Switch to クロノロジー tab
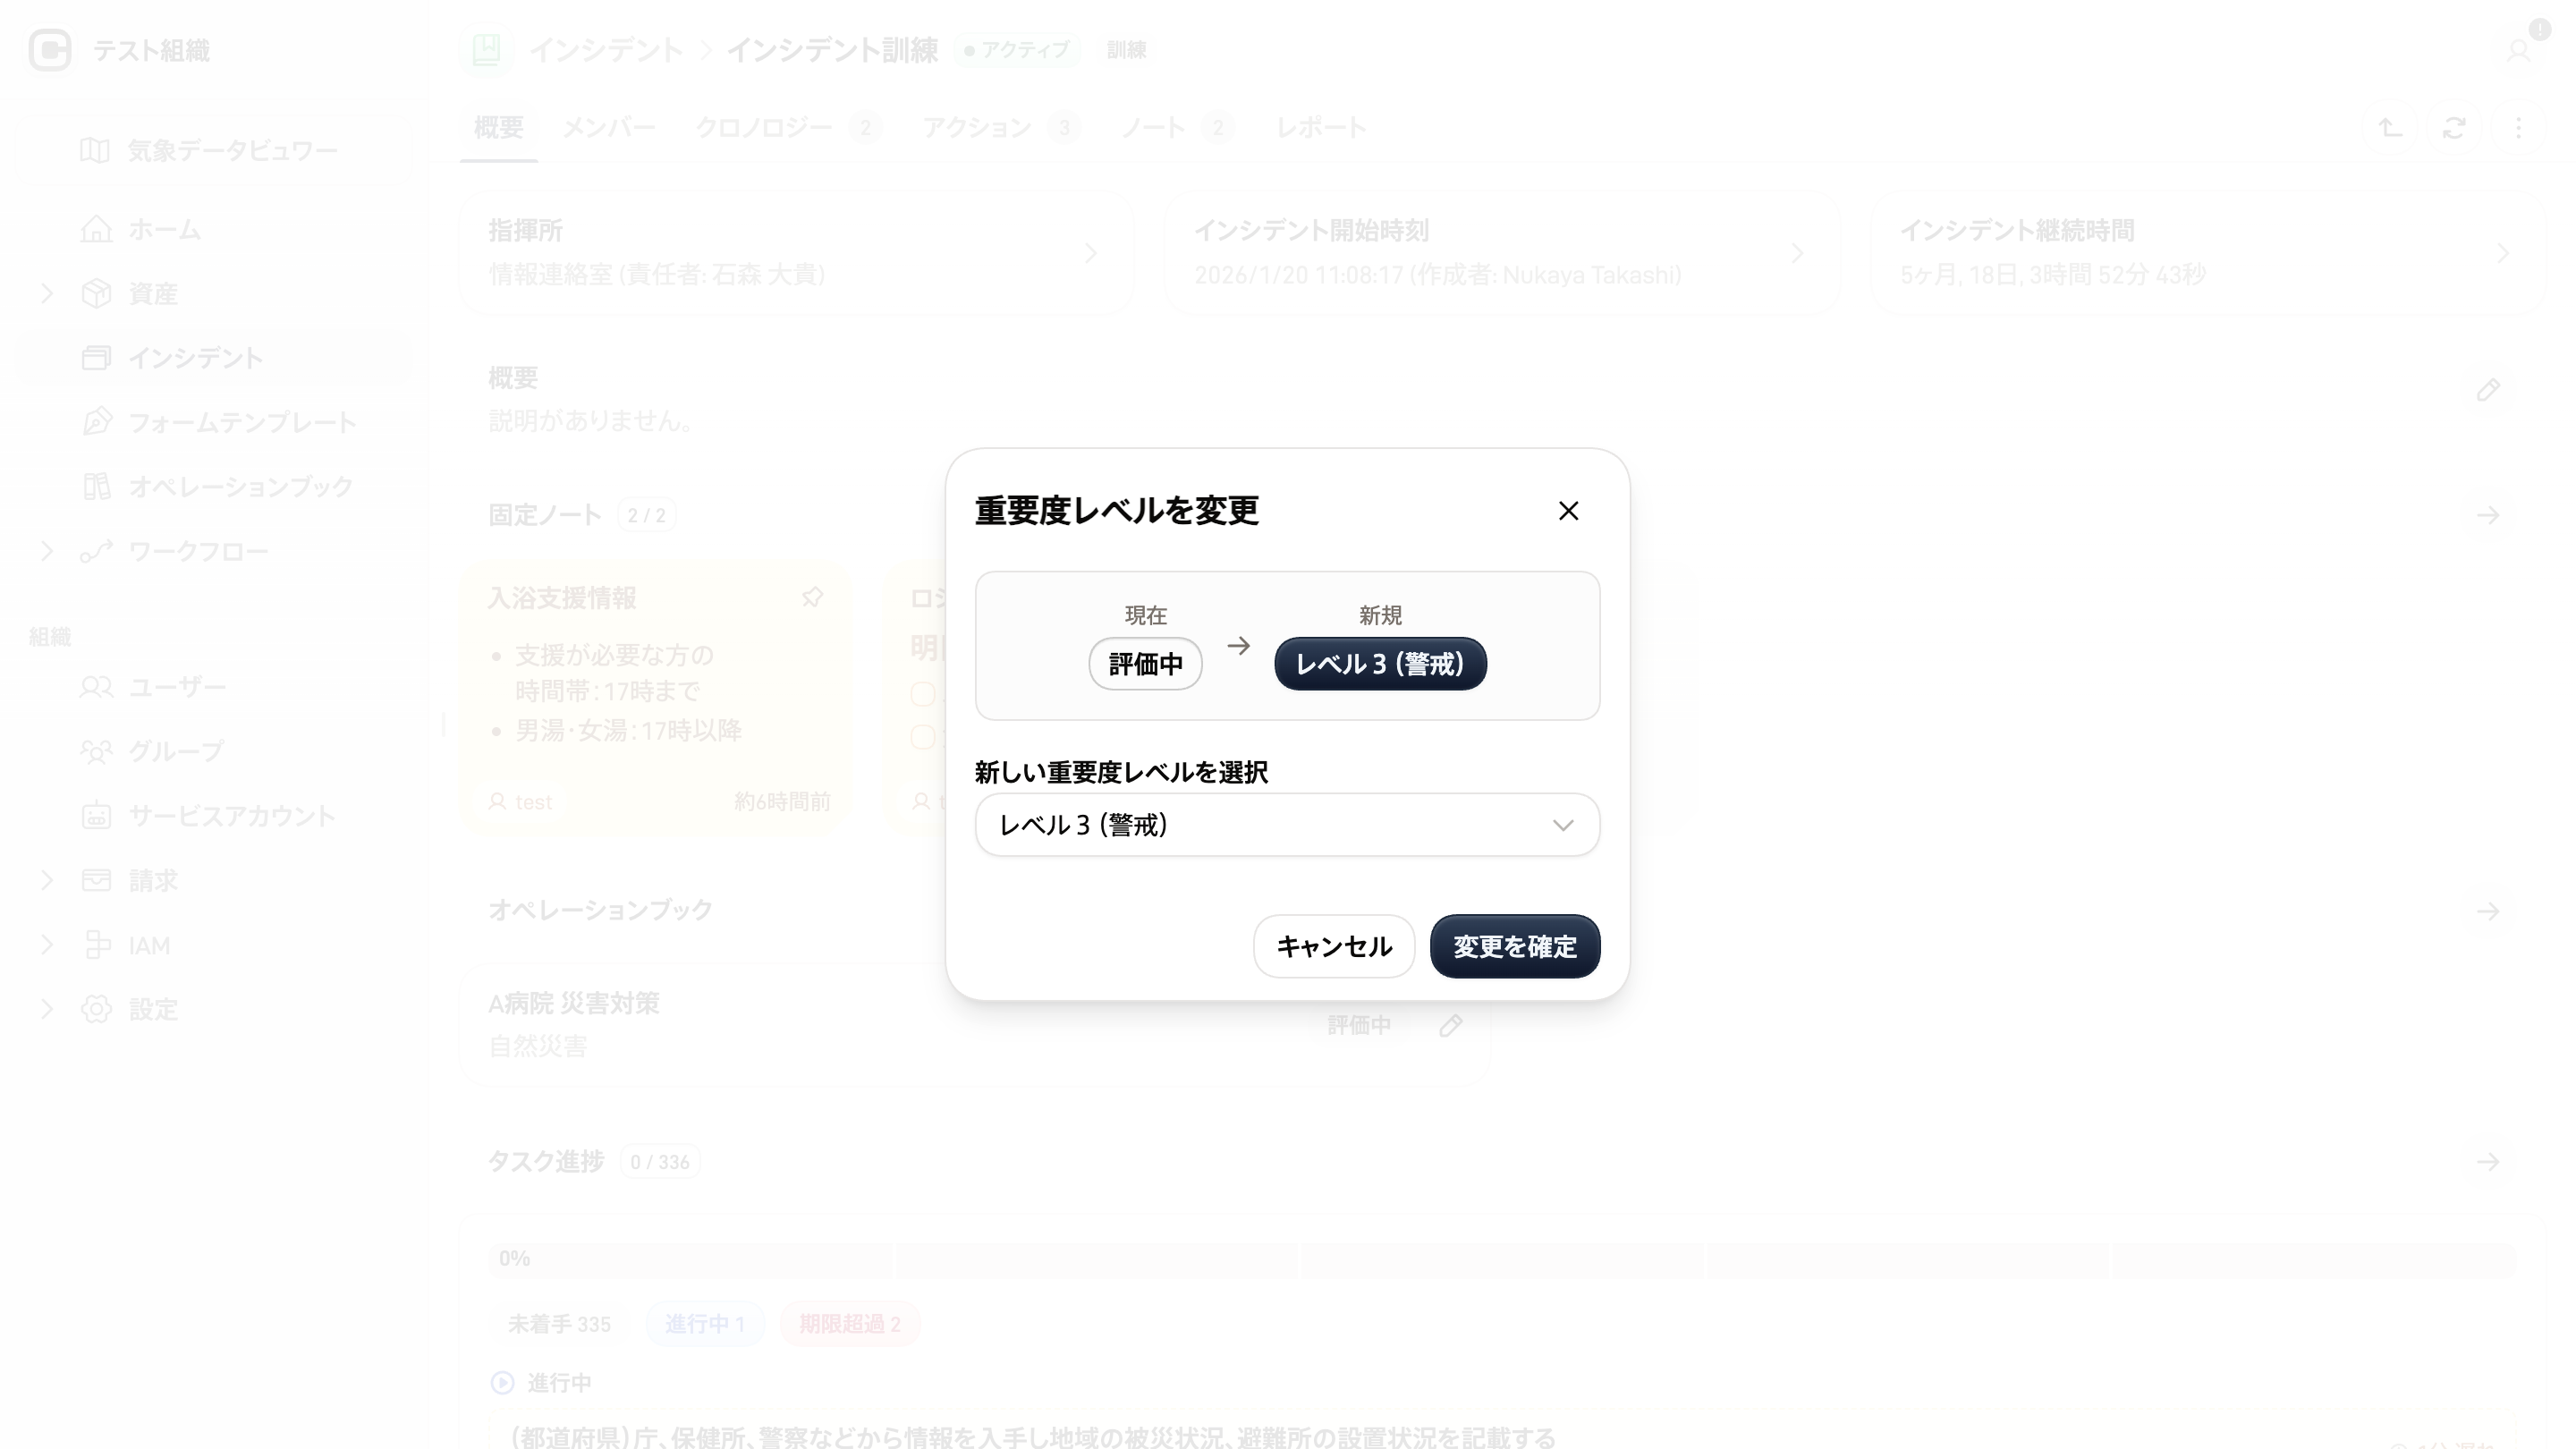This screenshot has width=2576, height=1449. tap(787, 128)
